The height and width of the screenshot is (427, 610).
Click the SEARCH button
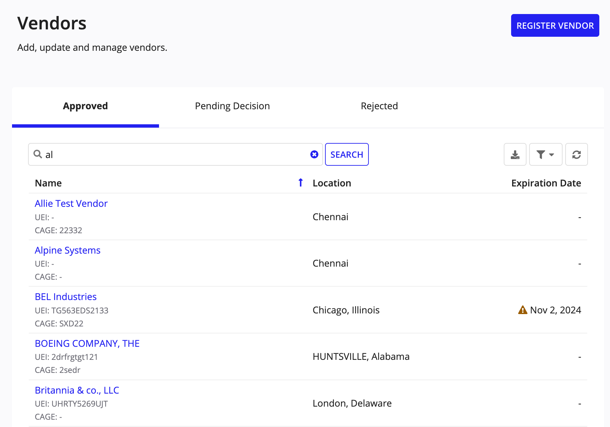pyautogui.click(x=347, y=154)
